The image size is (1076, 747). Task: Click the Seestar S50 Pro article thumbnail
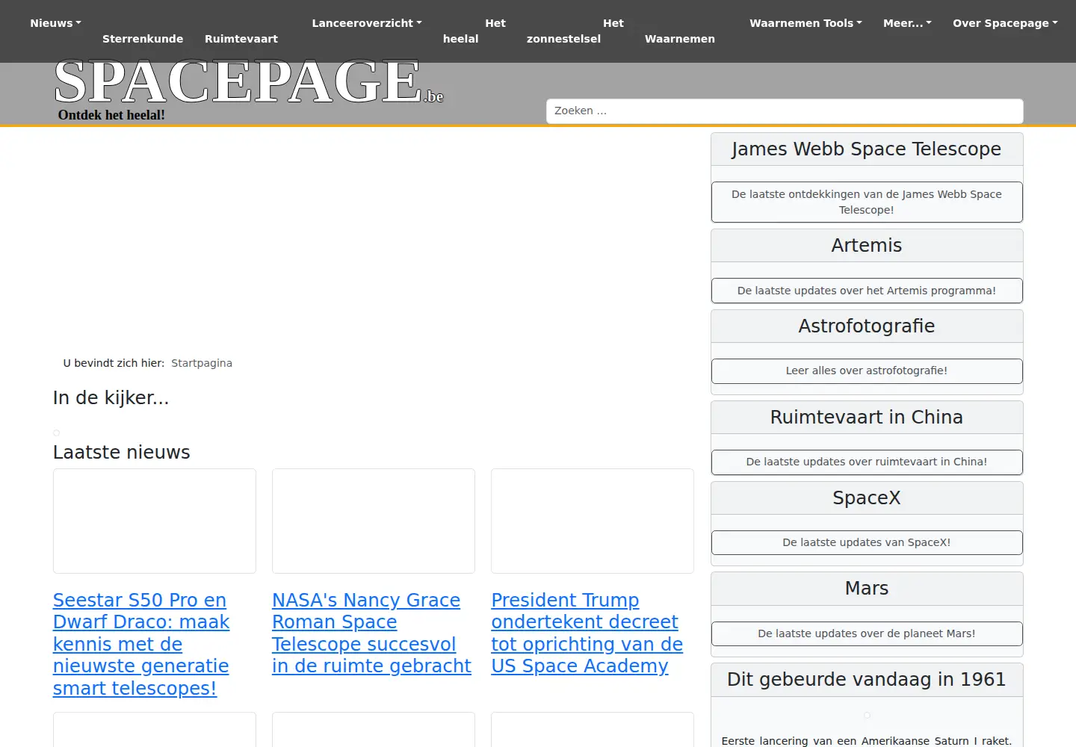[x=155, y=521]
